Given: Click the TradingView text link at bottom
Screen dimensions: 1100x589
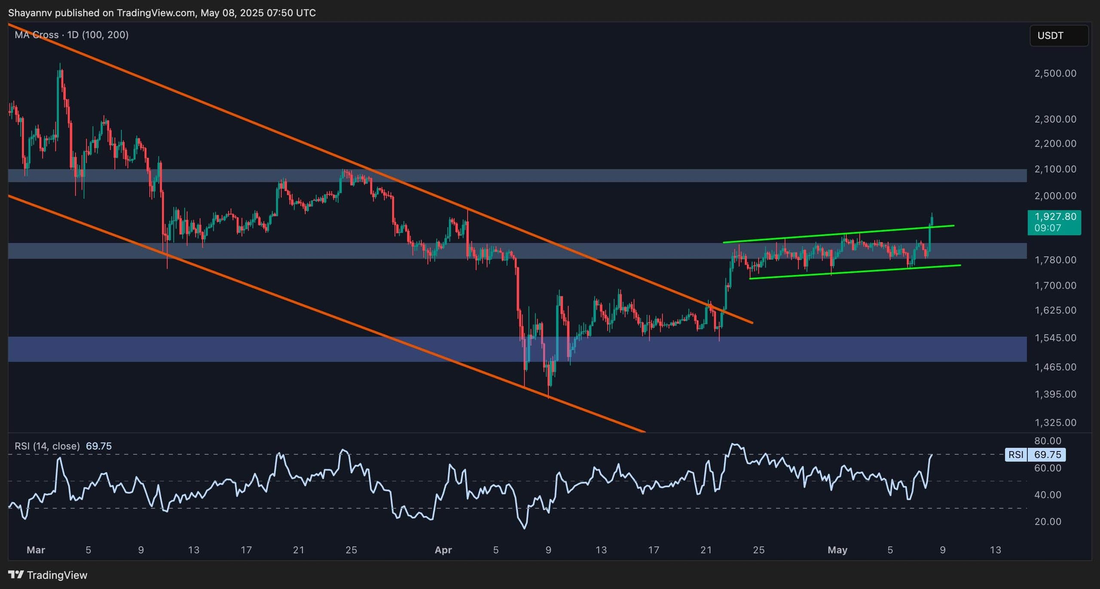Looking at the screenshot, I should (57, 575).
